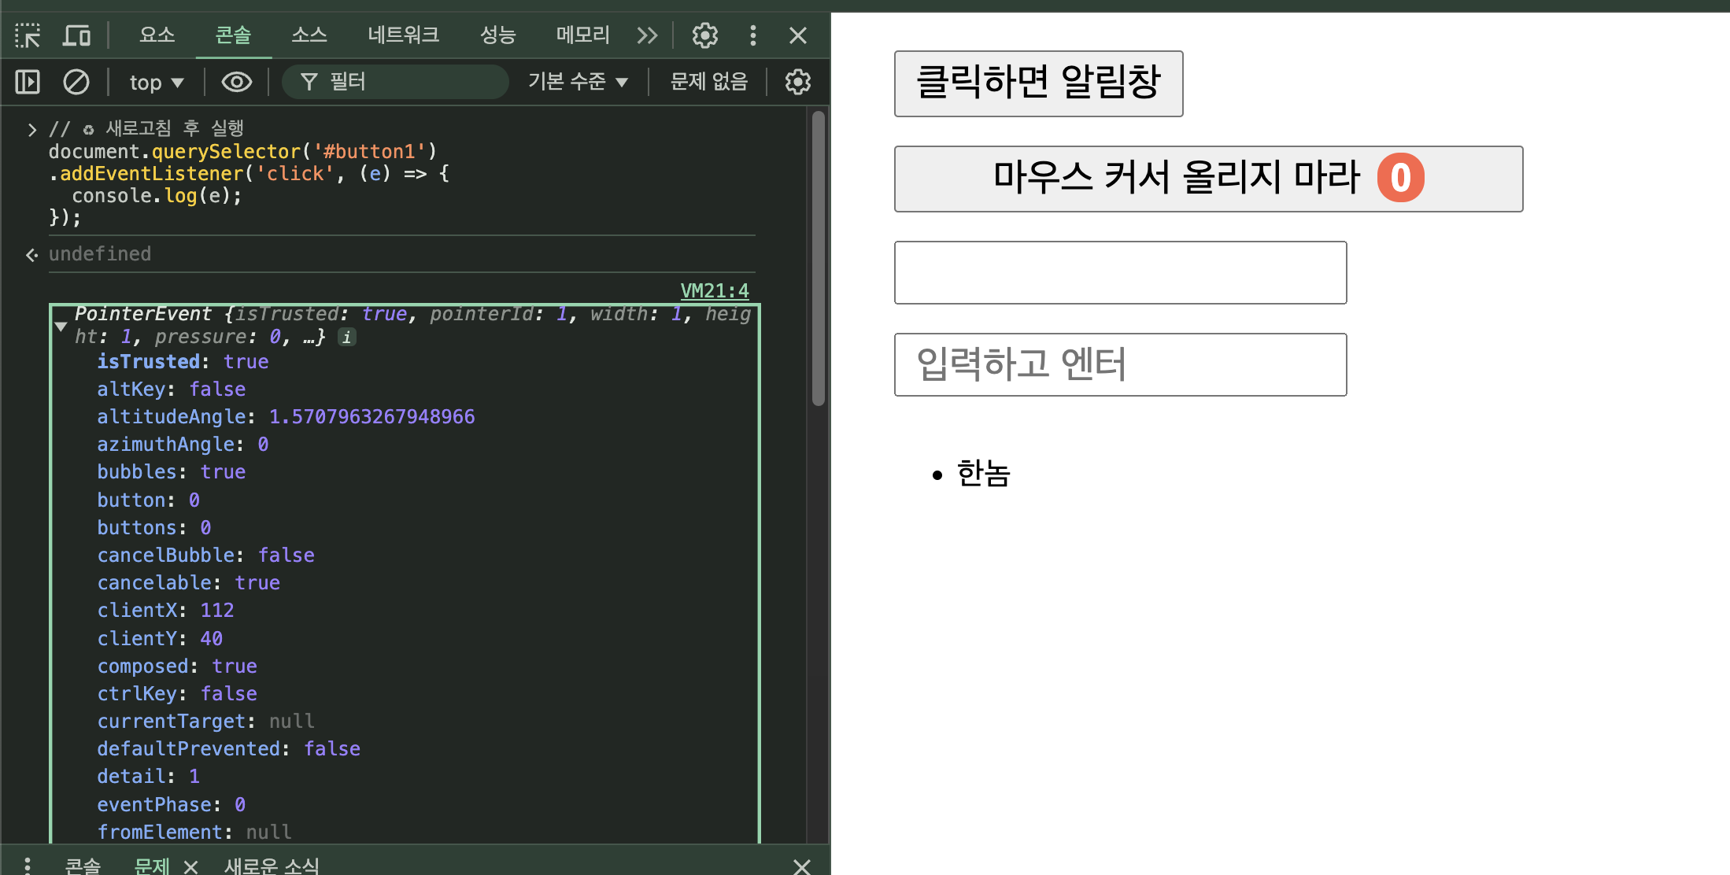
Task: Click the 클릭하면 알림창 button
Action: pos(1037,83)
